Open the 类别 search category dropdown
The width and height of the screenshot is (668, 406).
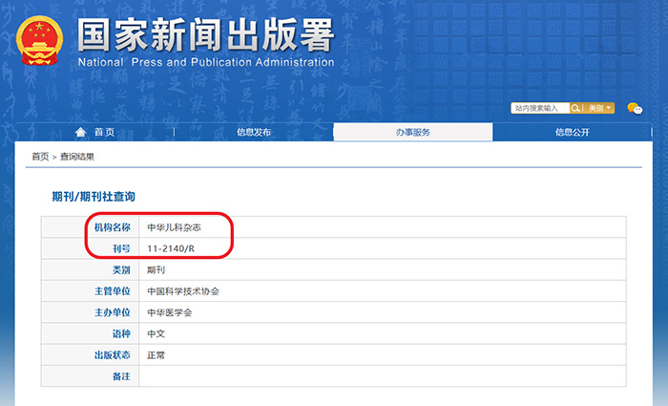600,108
